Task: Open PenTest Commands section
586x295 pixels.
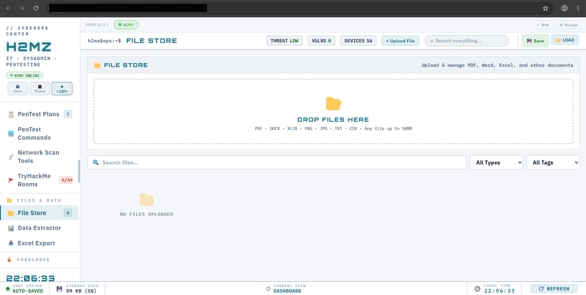Action: click(x=39, y=134)
